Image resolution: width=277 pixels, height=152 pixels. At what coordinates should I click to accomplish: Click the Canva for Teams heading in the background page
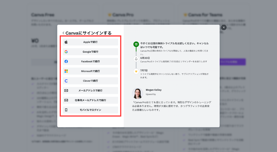tap(205, 15)
